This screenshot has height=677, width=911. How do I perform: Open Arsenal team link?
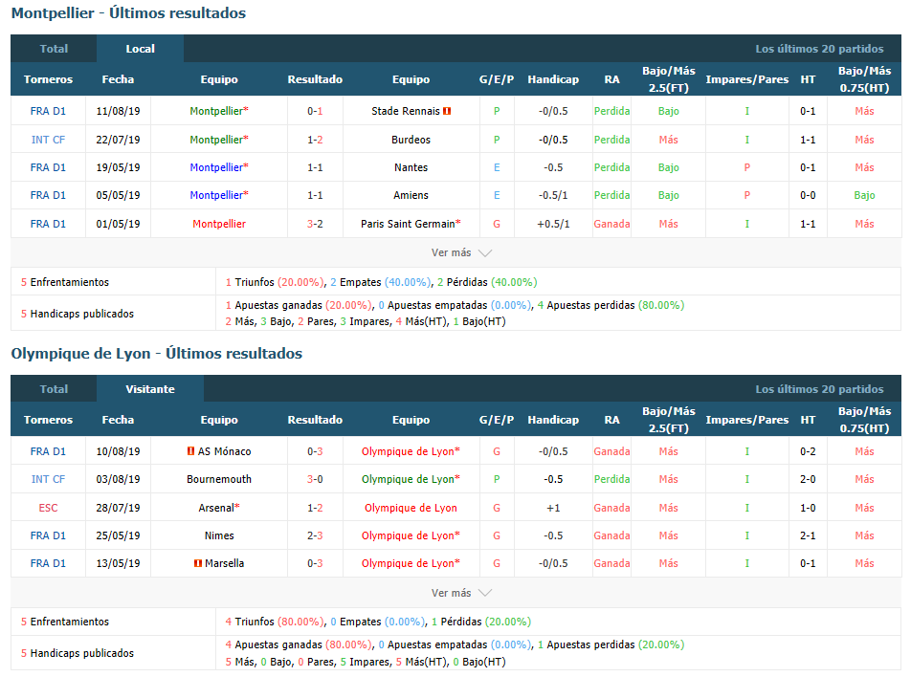(x=216, y=508)
